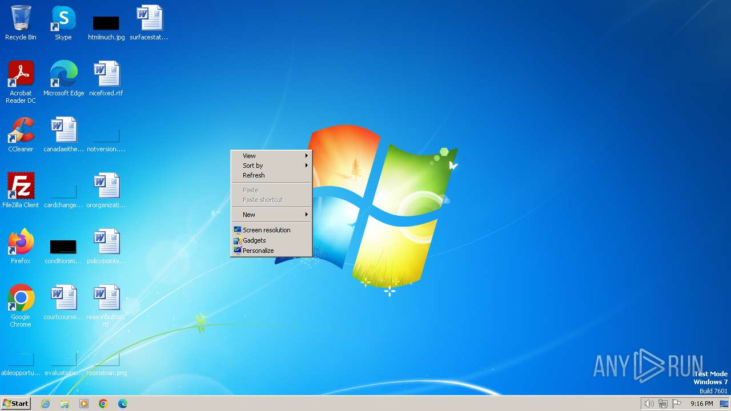731x411 pixels.
Task: Select the canadaeithe document icon
Action: (x=63, y=135)
